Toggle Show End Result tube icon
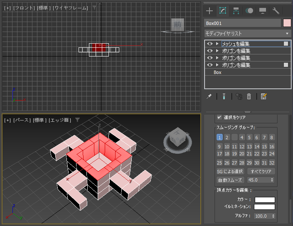The height and width of the screenshot is (226, 293). point(224,96)
